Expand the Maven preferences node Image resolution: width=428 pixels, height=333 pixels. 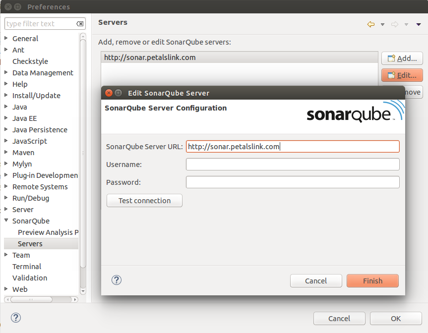pos(6,153)
